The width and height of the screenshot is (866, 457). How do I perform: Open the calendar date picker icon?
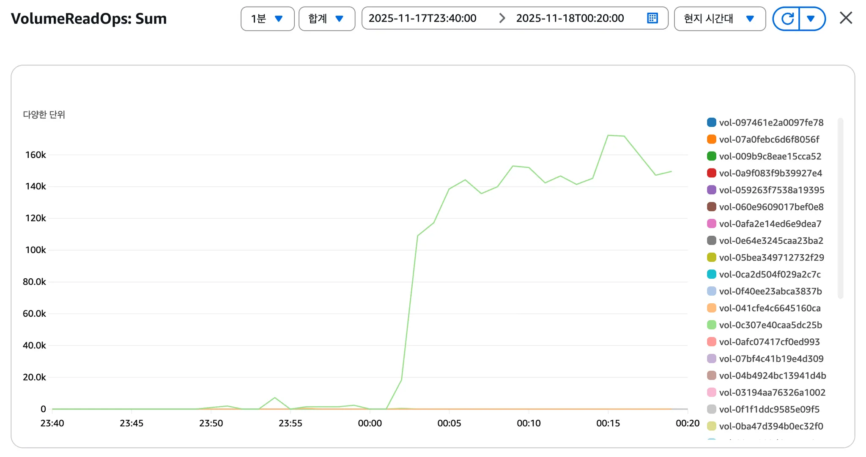tap(652, 18)
